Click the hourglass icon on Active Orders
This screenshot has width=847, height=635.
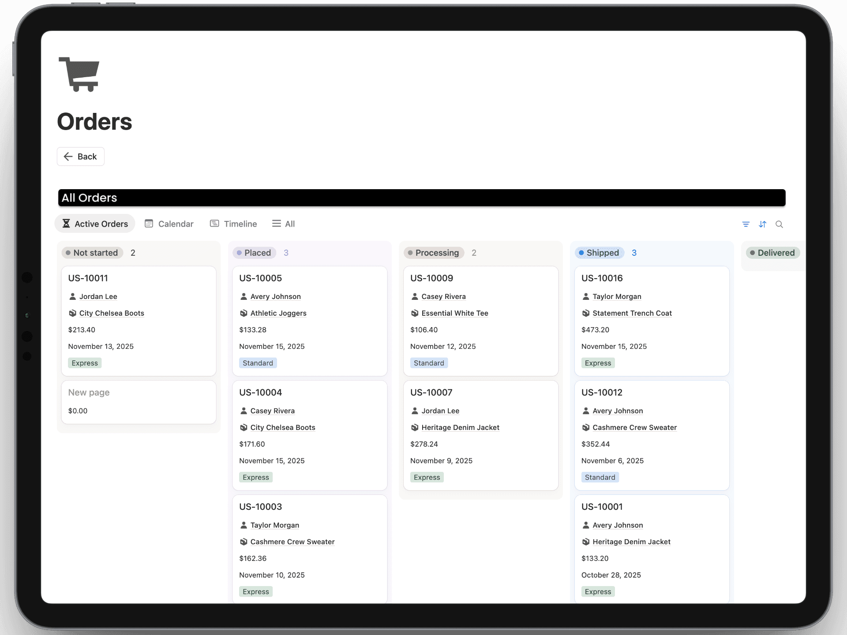(66, 224)
